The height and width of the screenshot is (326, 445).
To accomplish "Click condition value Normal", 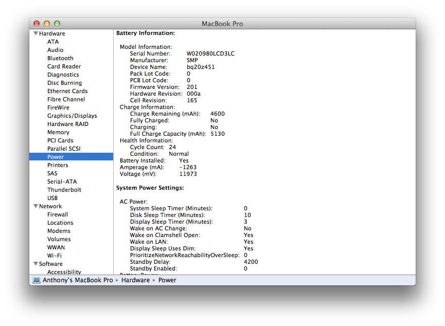I will (179, 154).
